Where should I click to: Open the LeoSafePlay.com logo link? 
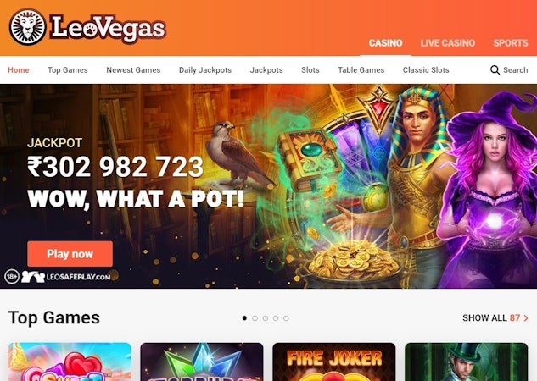coord(66,277)
